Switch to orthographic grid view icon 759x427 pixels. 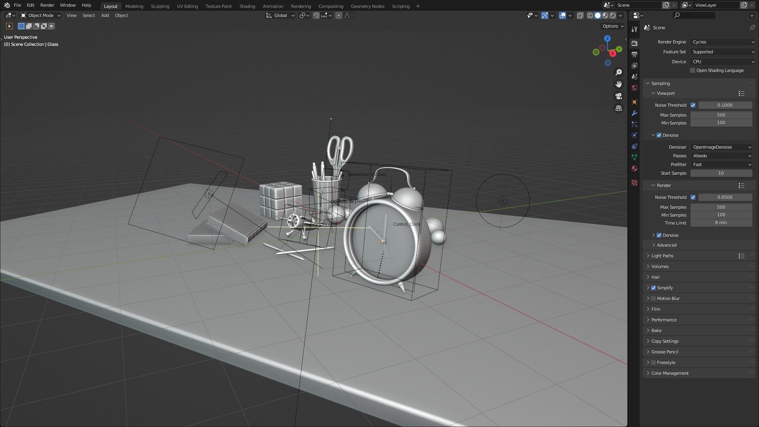[x=619, y=108]
